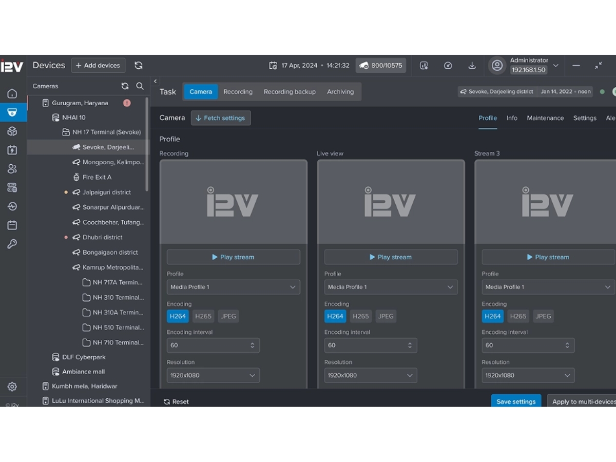Select H264 encoding for Recording
616x462 pixels.
coord(178,316)
